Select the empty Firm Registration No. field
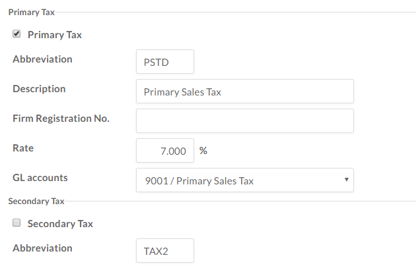This screenshot has height=266, width=416. click(x=244, y=121)
